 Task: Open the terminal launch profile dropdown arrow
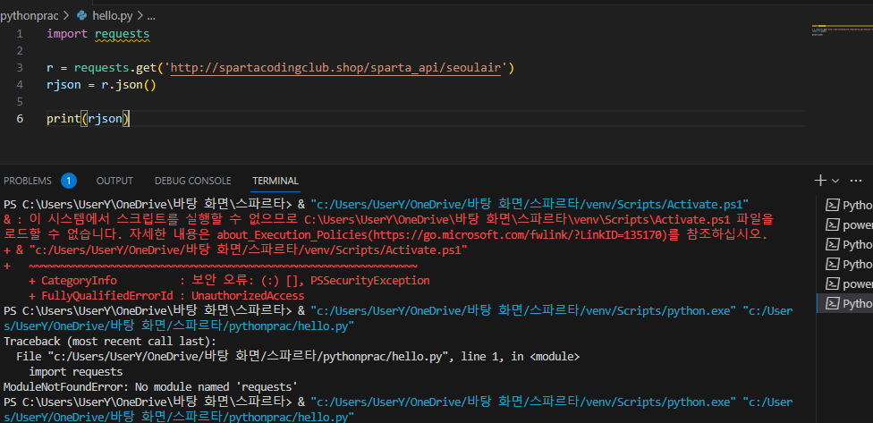point(835,181)
